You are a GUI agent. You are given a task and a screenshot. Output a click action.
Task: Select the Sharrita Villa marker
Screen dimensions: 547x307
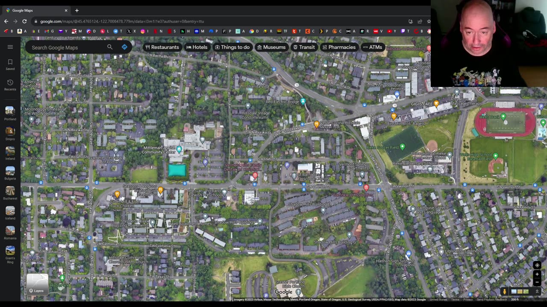[262, 79]
